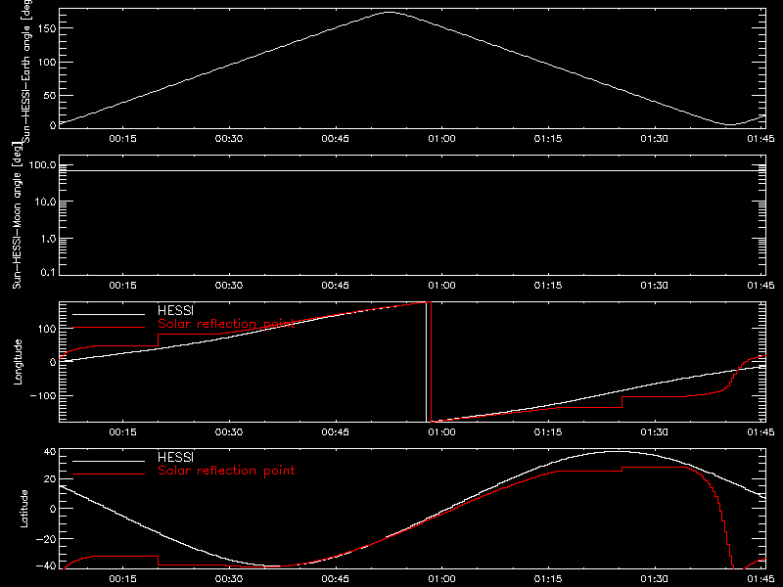Click white vertical wrap line in Longitude plot
Viewport: 783px width, 587px height.
pos(427,362)
